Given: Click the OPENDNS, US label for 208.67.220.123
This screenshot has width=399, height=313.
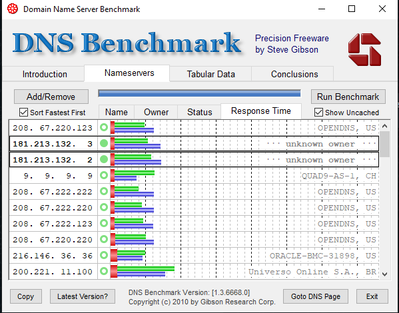Looking at the screenshot, I should pyautogui.click(x=346, y=128).
